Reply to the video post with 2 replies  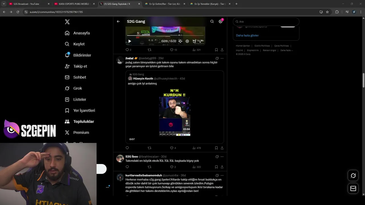point(128,50)
